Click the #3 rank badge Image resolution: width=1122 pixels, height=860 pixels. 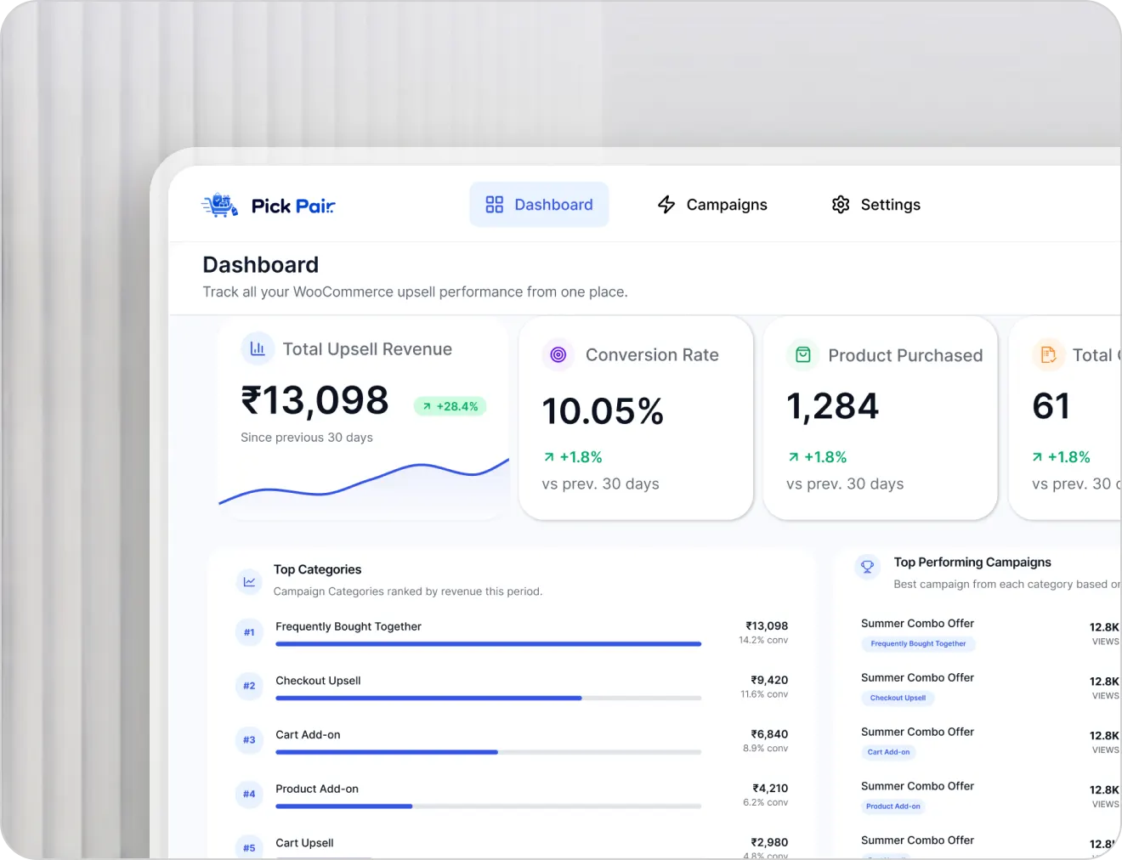coord(249,740)
